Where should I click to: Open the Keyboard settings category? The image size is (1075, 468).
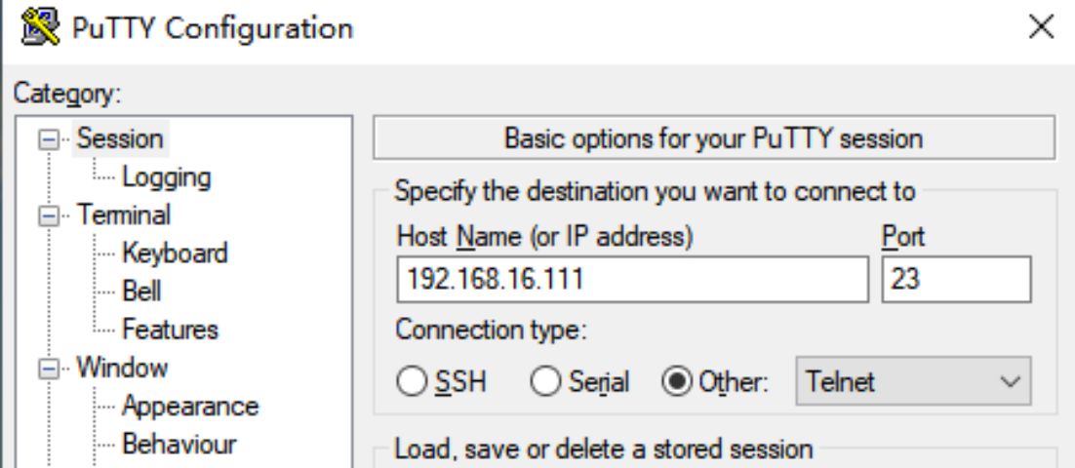coord(175,253)
